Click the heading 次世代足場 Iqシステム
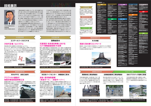The height and width of the screenshot is (106, 151). (x=14, y=44)
